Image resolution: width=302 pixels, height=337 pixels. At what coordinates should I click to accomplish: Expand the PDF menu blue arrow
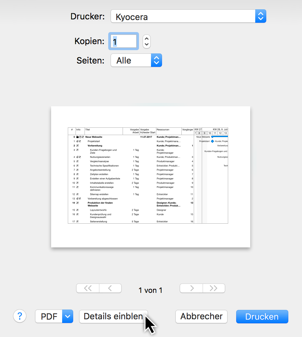pyautogui.click(x=68, y=316)
